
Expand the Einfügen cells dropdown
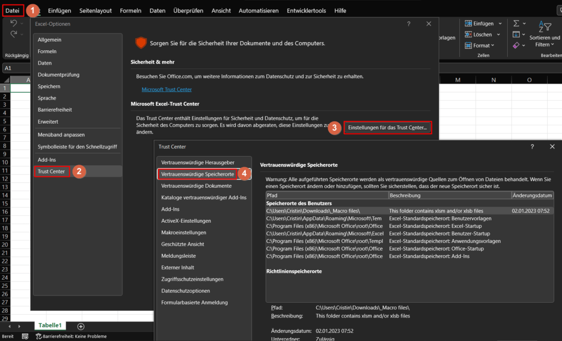(x=500, y=24)
